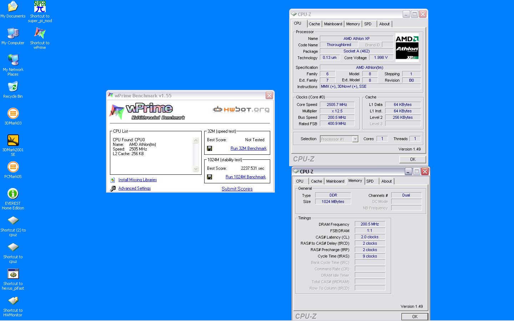Close the wPrime Benchmark window
514x321 pixels.
coord(269,96)
